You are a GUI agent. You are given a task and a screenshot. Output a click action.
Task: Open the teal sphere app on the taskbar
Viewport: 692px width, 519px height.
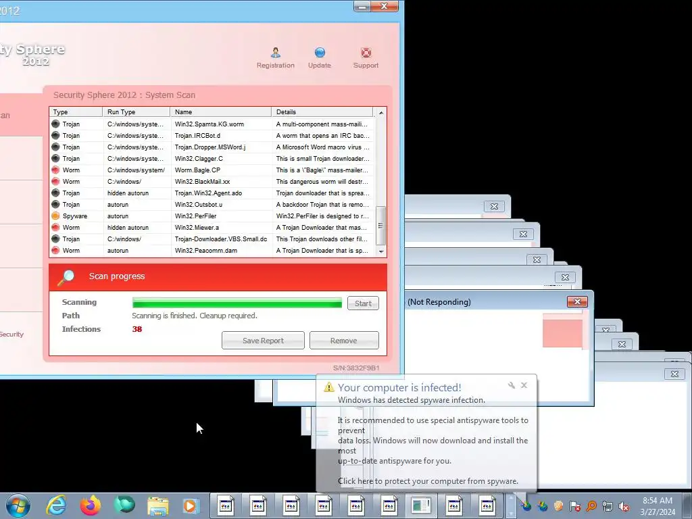[x=124, y=505]
